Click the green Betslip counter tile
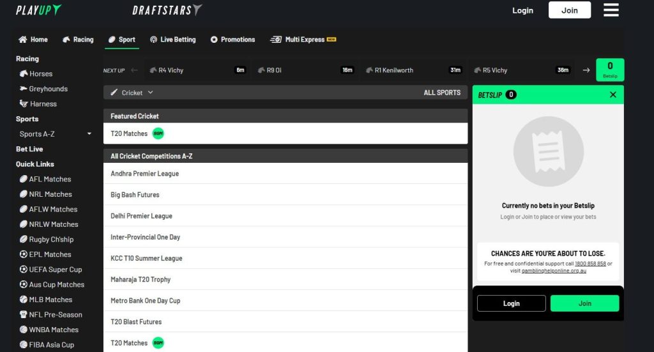Viewport: 654px width, 352px height. [610, 70]
